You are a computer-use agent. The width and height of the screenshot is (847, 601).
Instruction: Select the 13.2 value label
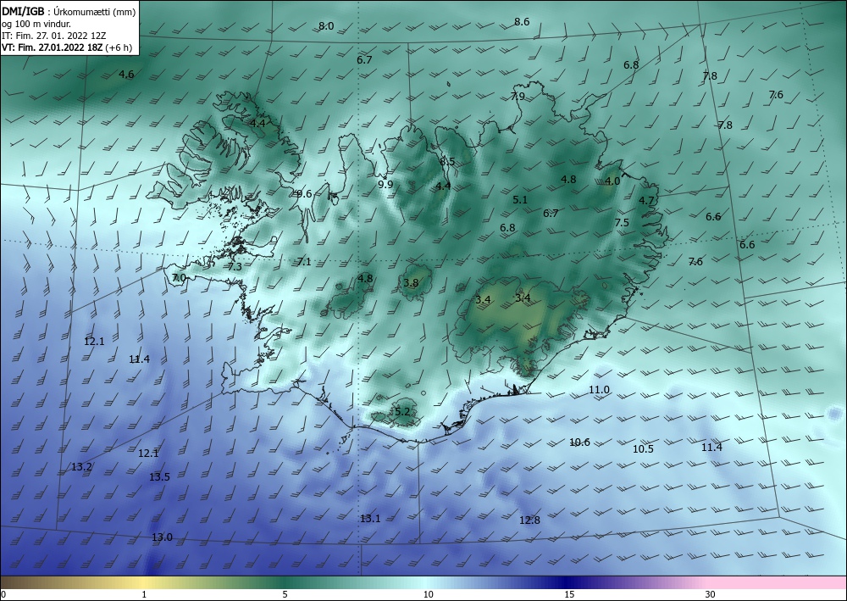(81, 467)
